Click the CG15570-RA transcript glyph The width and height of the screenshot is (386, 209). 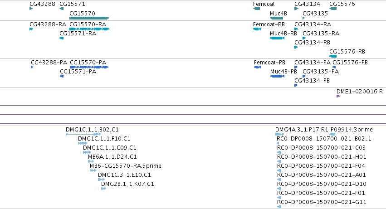pyautogui.click(x=89, y=29)
